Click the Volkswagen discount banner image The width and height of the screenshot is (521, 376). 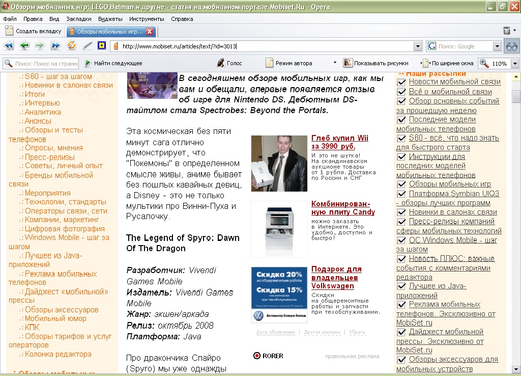pos(279,295)
